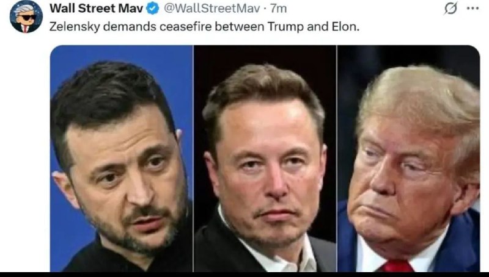The width and height of the screenshot is (489, 277).
Task: Open the three-dot more options menu
Action: pos(472,9)
